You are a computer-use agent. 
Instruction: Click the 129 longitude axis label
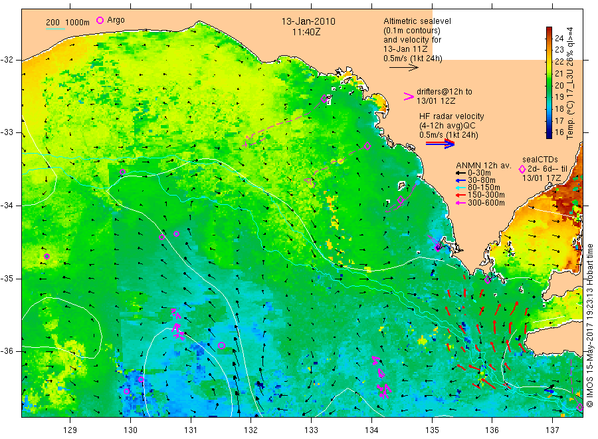(x=70, y=430)
